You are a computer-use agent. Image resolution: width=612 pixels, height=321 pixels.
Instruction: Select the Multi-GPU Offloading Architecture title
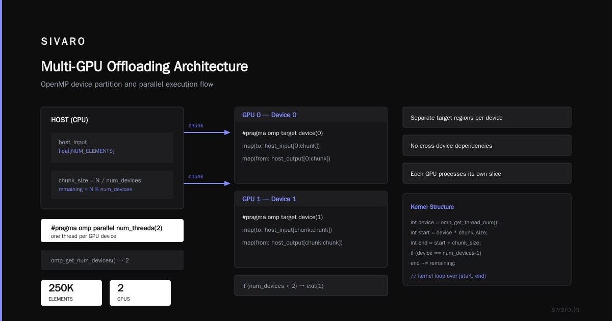[144, 67]
